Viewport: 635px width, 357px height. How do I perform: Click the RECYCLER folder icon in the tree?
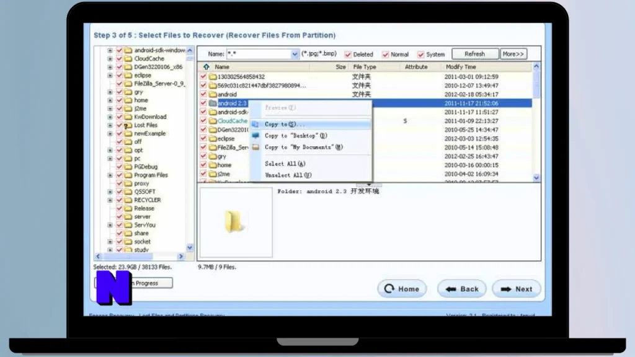tap(128, 200)
